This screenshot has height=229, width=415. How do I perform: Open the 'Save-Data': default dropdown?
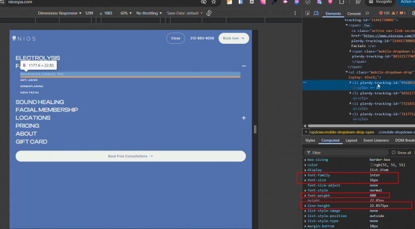pyautogui.click(x=184, y=13)
